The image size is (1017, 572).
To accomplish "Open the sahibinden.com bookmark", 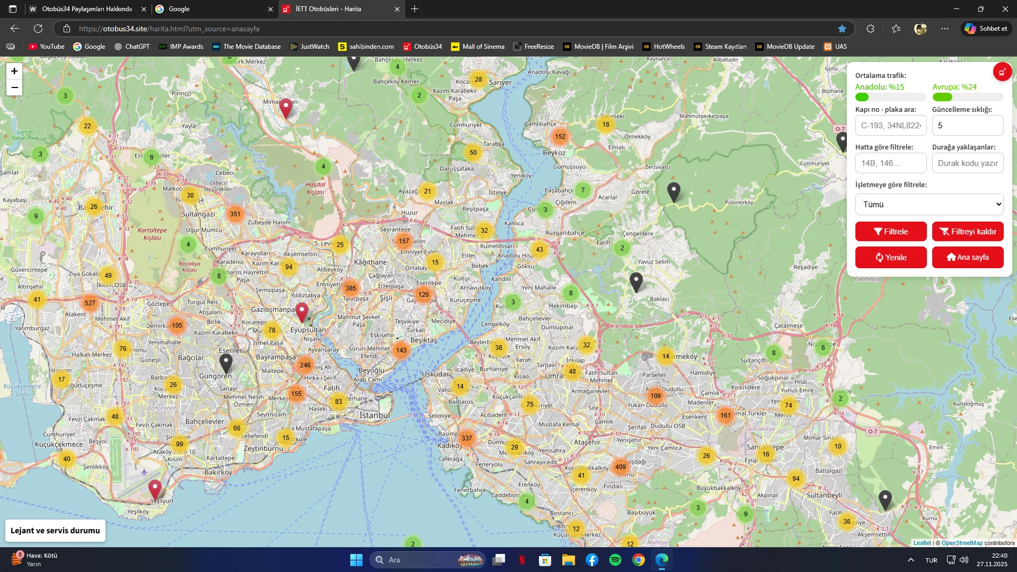I will 366,47.
